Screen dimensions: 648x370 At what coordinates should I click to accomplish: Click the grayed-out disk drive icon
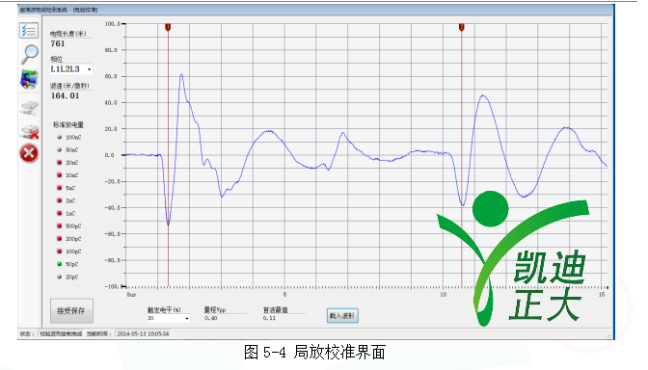tap(29, 108)
